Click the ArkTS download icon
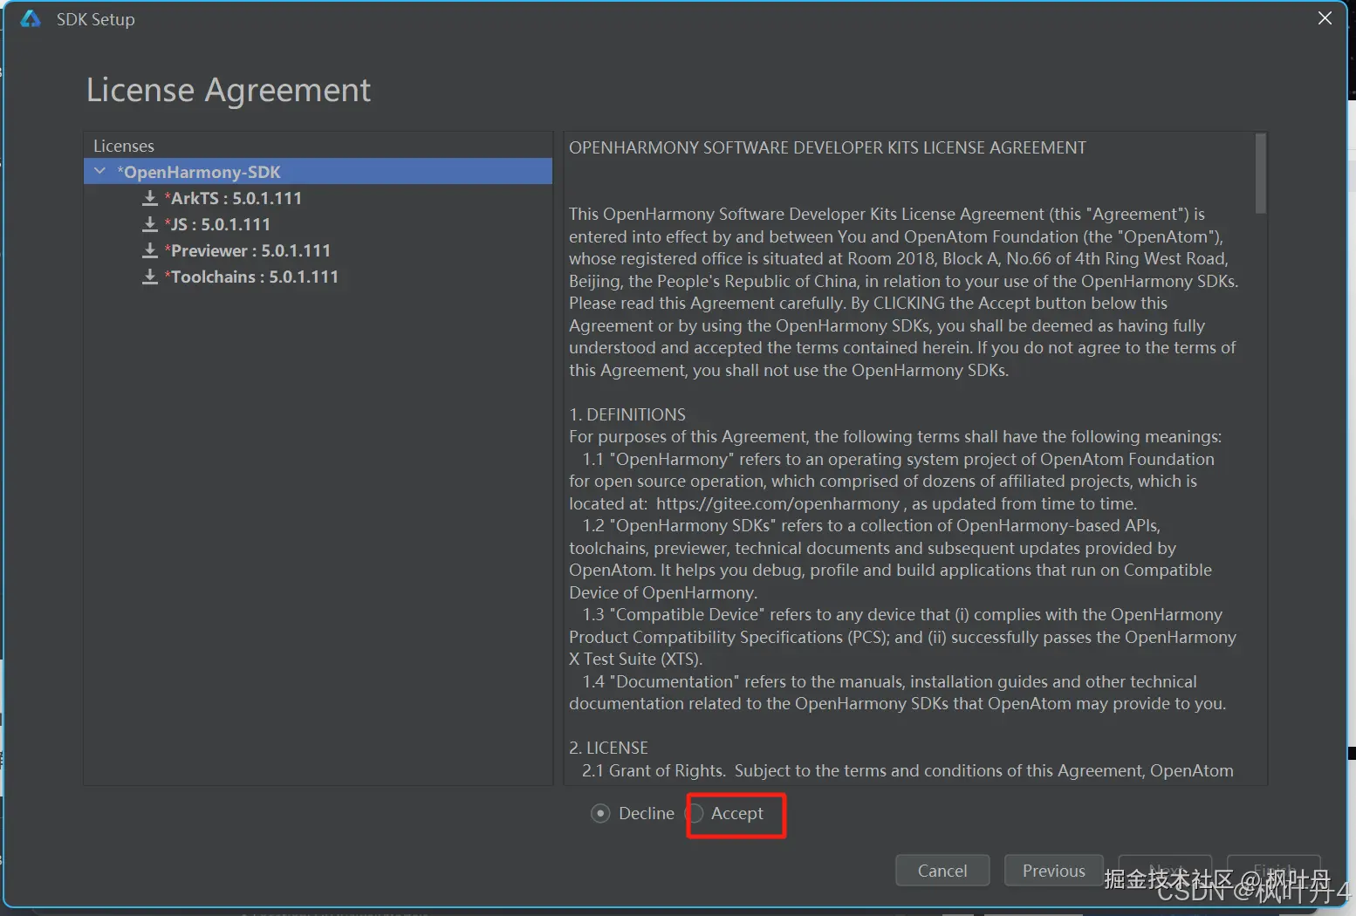 (150, 198)
